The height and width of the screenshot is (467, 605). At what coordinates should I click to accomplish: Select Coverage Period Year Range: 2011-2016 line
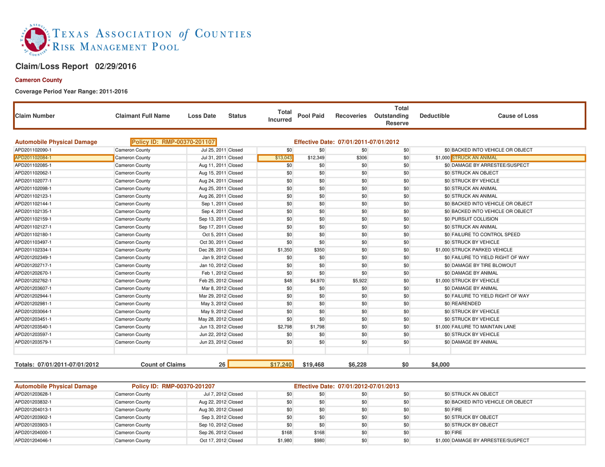coord(71,92)
